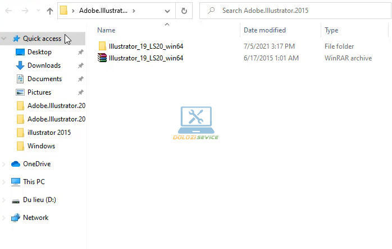Select Desktop in Quick access
Screen dimensions: 392x249
pos(39,52)
